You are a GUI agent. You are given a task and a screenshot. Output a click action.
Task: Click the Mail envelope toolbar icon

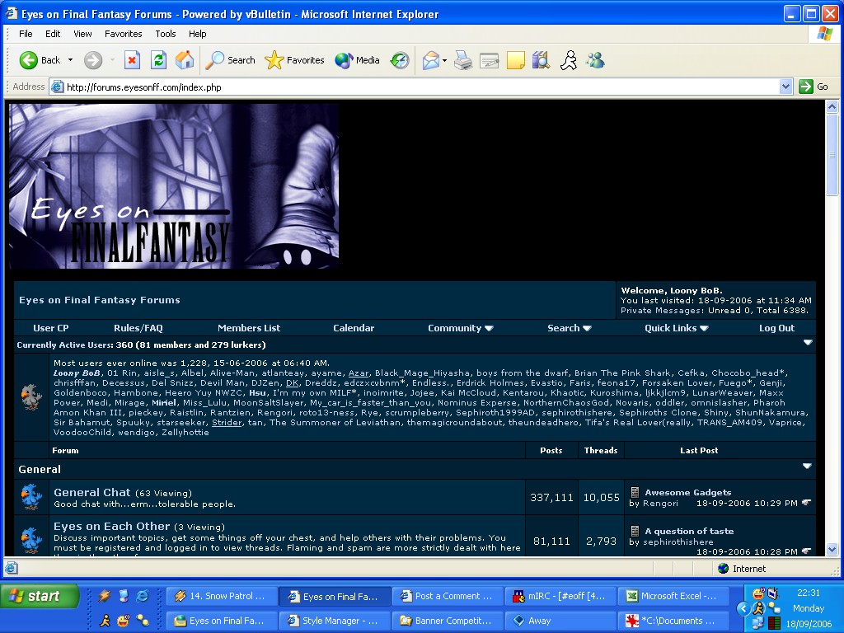point(430,60)
